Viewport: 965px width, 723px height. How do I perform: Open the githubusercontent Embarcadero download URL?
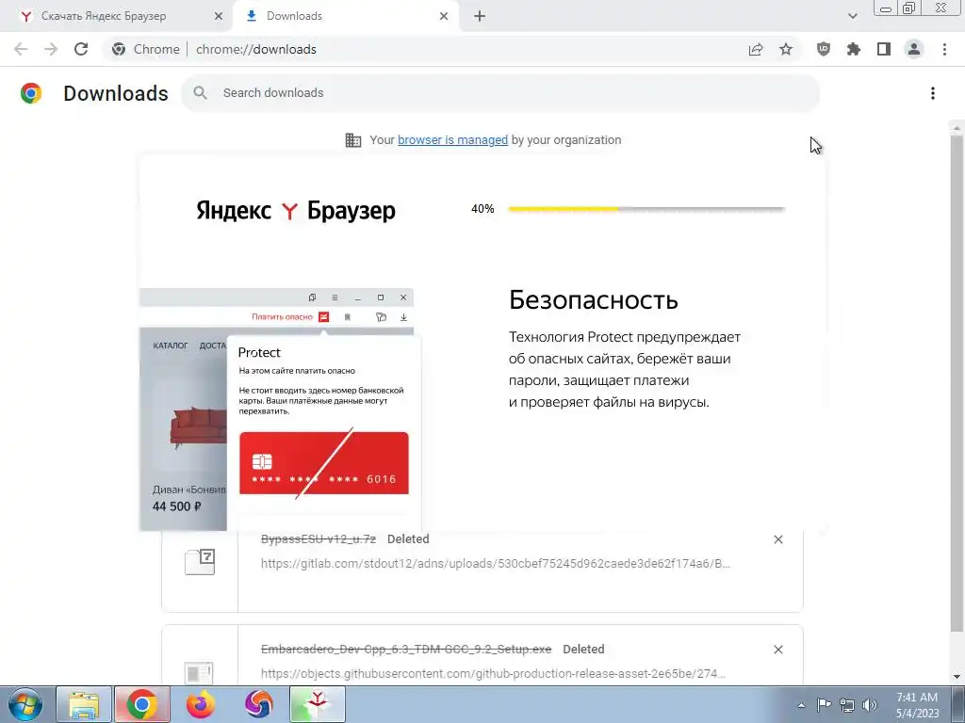point(493,674)
